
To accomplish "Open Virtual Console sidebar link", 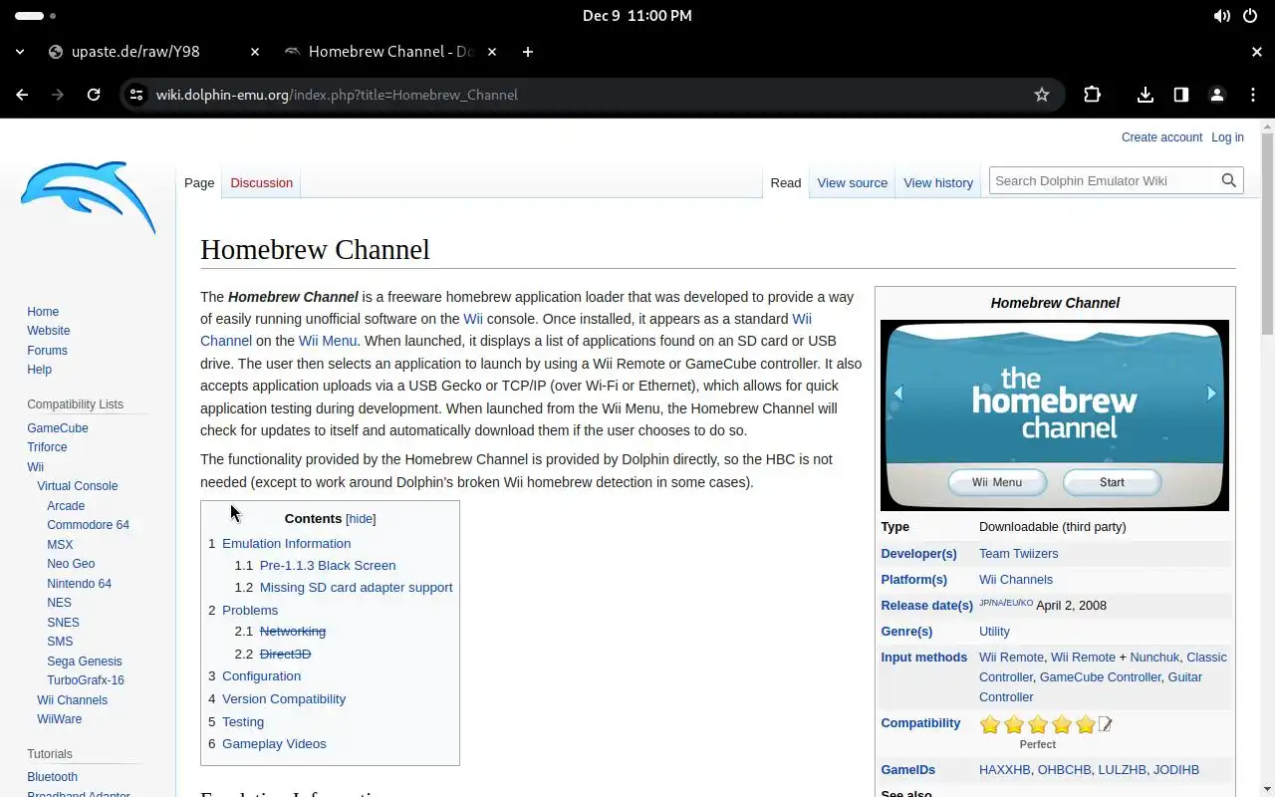I will tap(78, 486).
